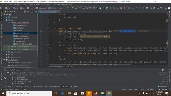Click the Windows Start button
Viewport: 171px width, 96px height.
(x=3, y=93)
